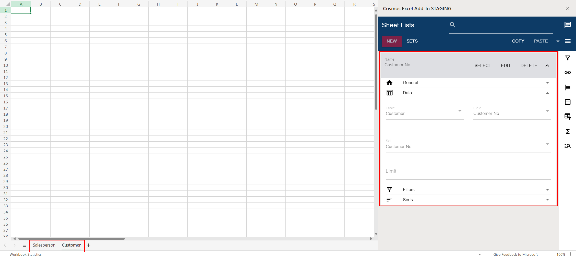Select the Filters icon in the right sidebar

[x=568, y=58]
